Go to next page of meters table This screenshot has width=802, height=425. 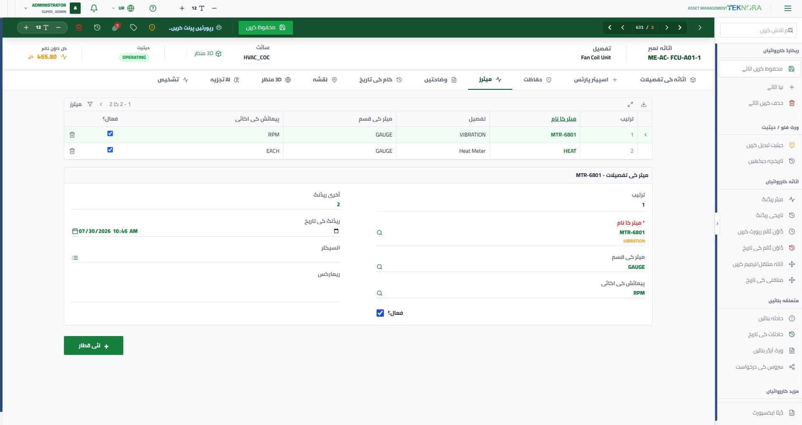pyautogui.click(x=101, y=104)
